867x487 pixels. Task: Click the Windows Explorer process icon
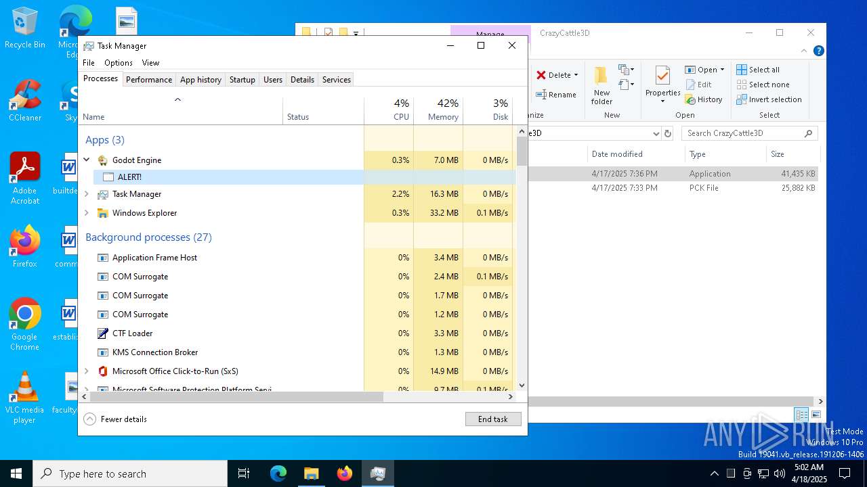(103, 213)
